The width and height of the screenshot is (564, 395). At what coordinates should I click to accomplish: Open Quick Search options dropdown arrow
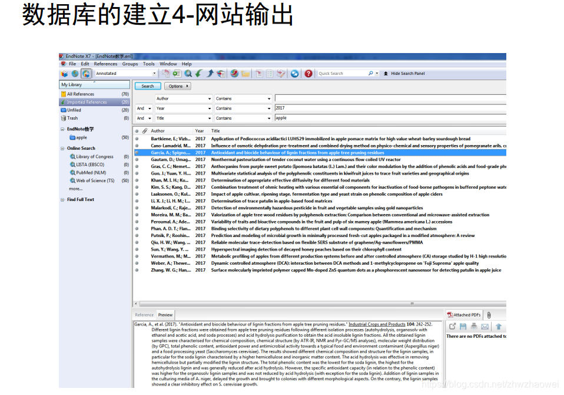click(377, 73)
